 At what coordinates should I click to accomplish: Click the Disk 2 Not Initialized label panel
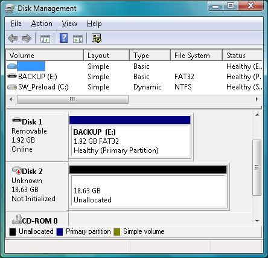[x=37, y=187]
